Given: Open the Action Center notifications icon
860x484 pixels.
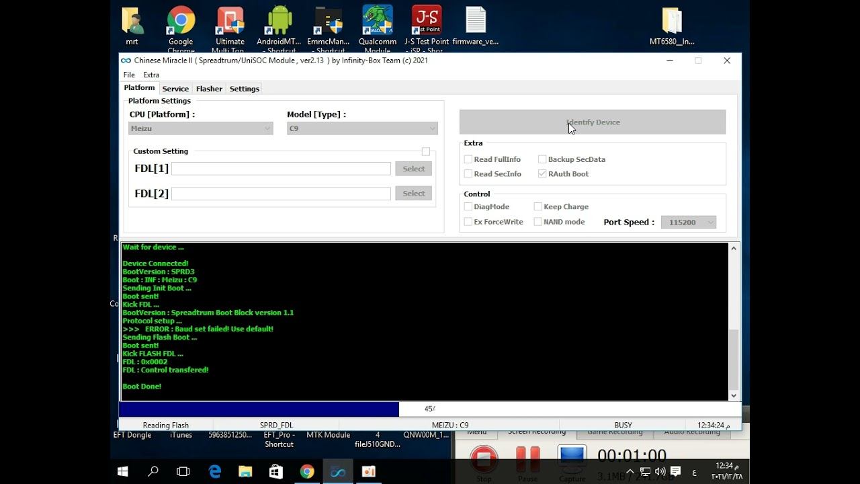Looking at the screenshot, I should point(675,471).
